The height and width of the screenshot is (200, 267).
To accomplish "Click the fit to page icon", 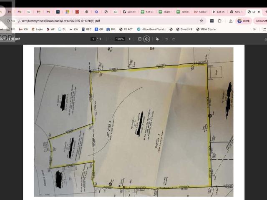I will 140,39.
